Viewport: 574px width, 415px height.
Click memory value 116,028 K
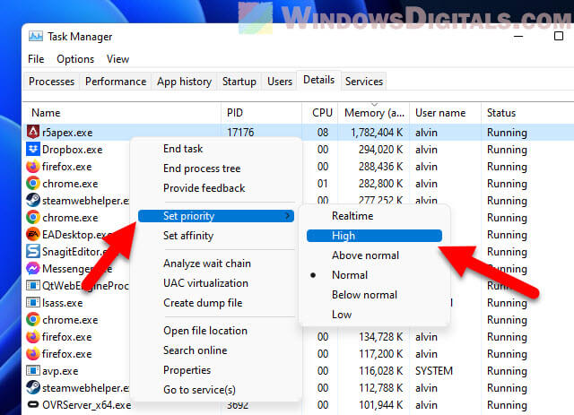pyautogui.click(x=380, y=371)
